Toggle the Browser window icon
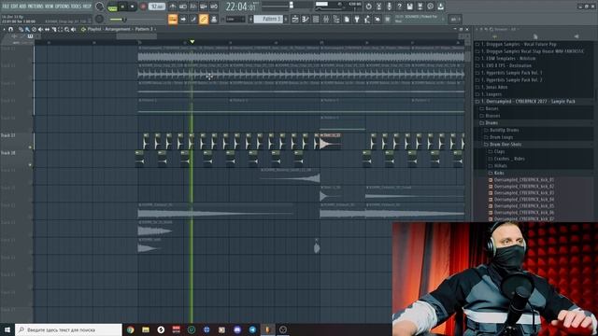Viewport: 598px width, 336px height. [336, 19]
